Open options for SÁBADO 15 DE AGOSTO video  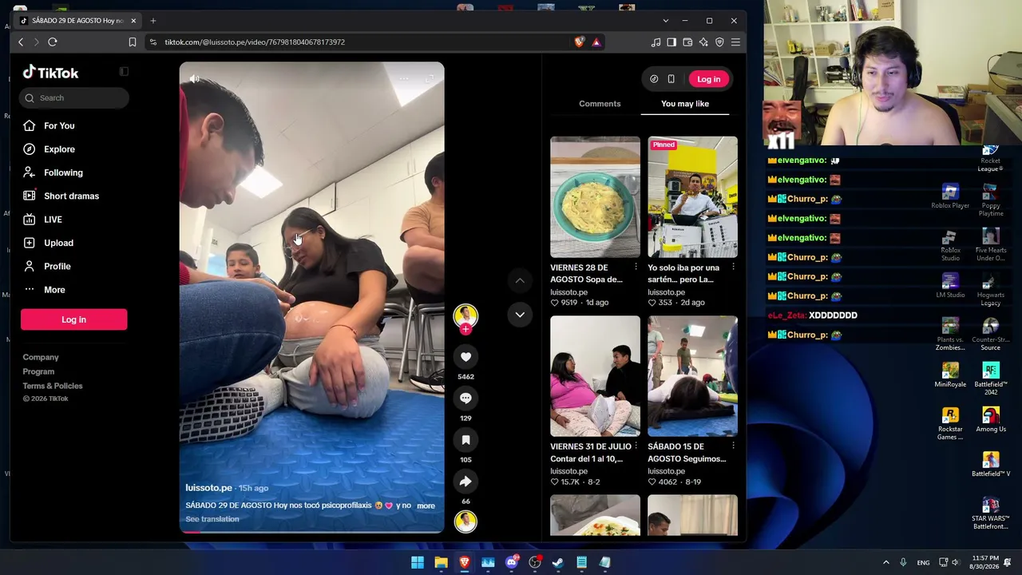coord(733,446)
